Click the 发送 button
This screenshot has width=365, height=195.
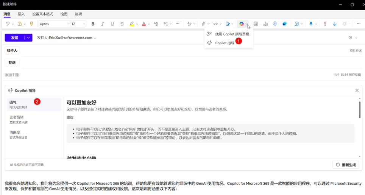click(x=14, y=38)
